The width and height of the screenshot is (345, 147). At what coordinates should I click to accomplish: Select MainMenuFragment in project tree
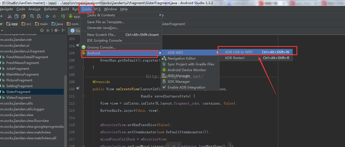click(x=22, y=74)
